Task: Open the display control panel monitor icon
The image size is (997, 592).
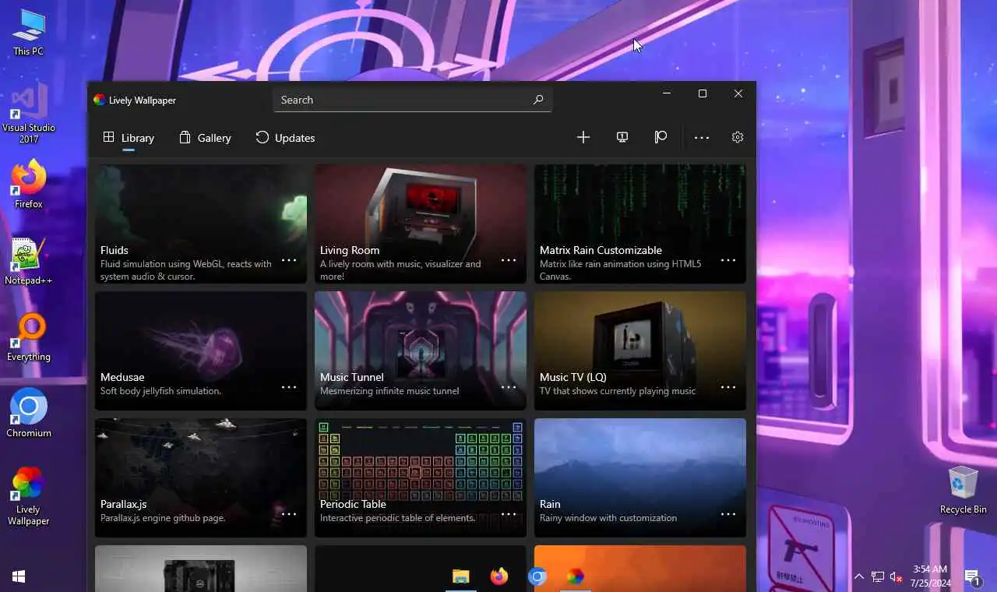Action: tap(622, 137)
